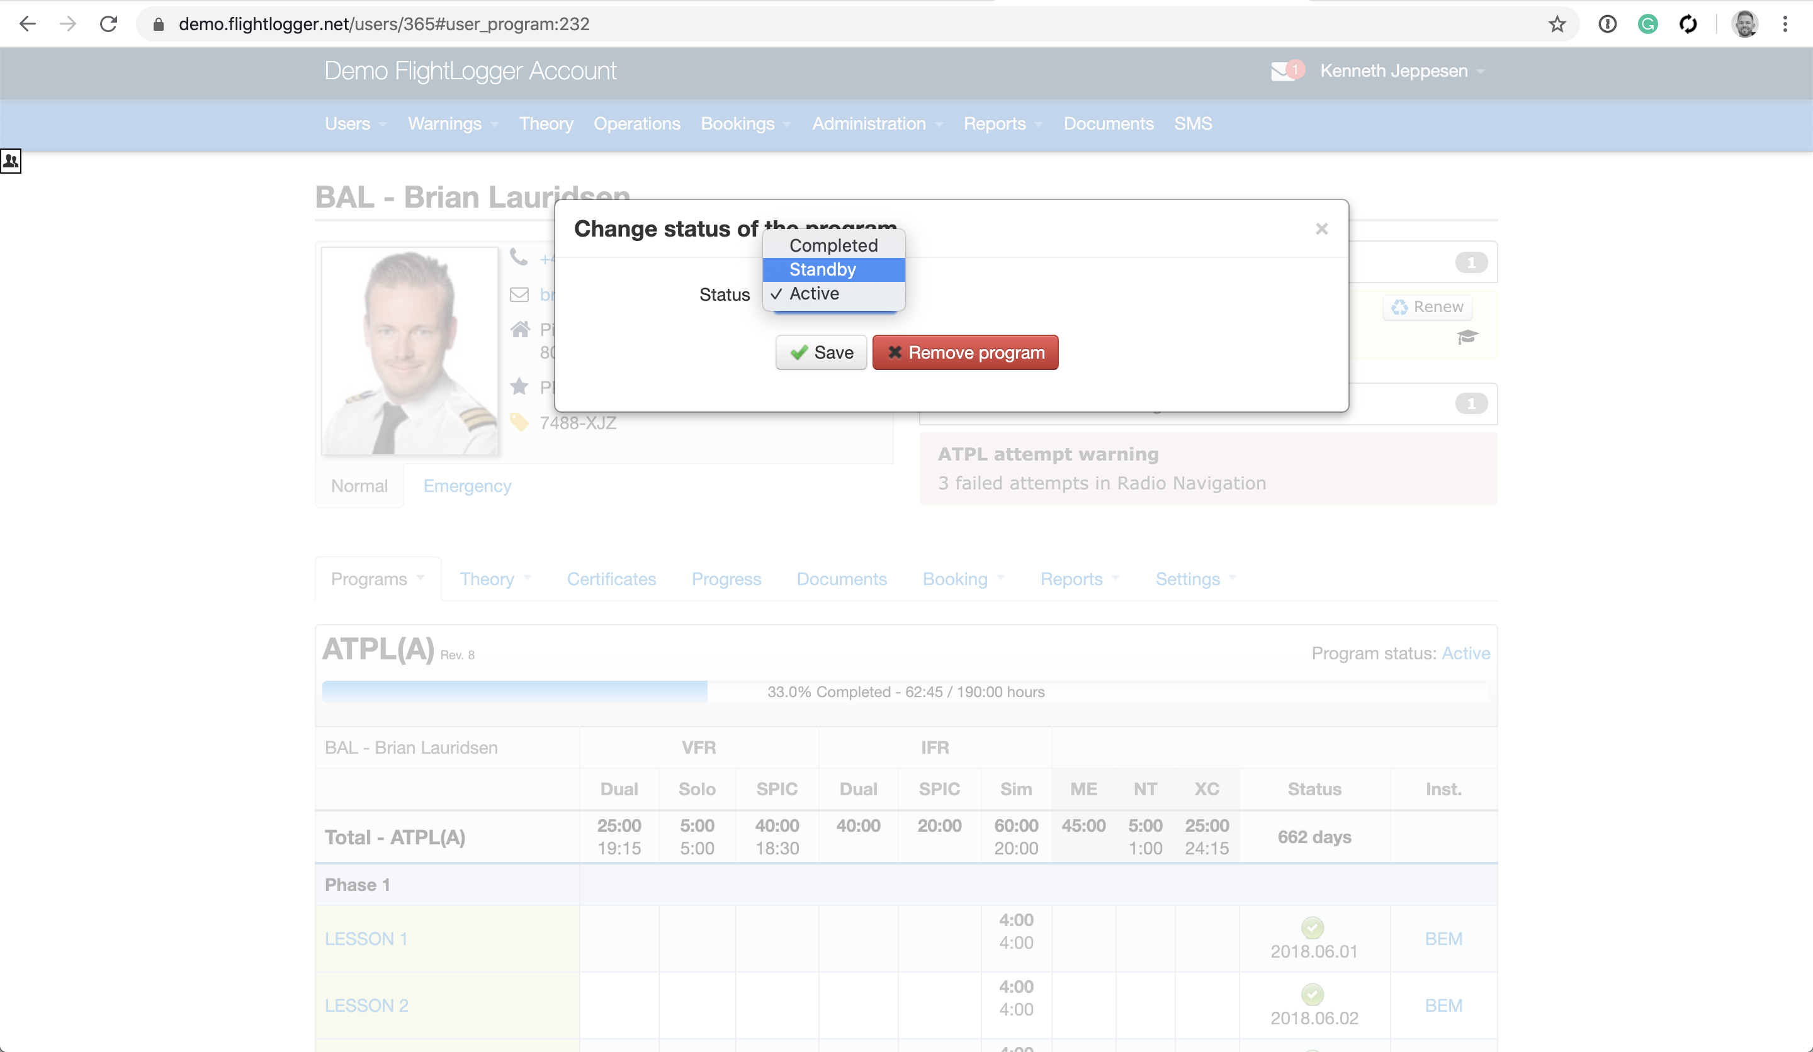Click the ATPL(A) completion progress bar
This screenshot has width=1813, height=1052.
906,691
